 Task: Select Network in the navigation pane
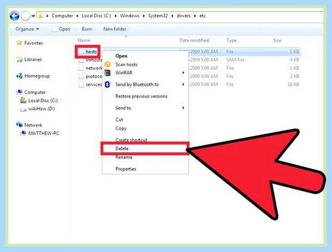(x=33, y=125)
